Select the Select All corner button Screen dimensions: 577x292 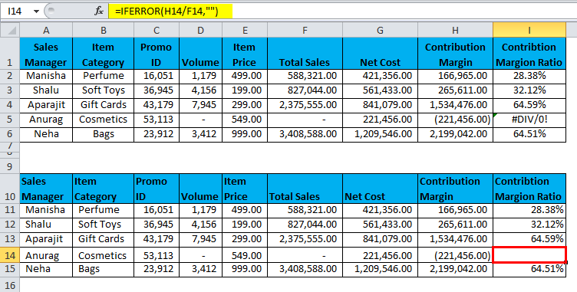click(x=9, y=30)
